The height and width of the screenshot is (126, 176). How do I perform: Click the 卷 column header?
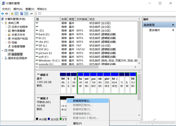(48, 19)
